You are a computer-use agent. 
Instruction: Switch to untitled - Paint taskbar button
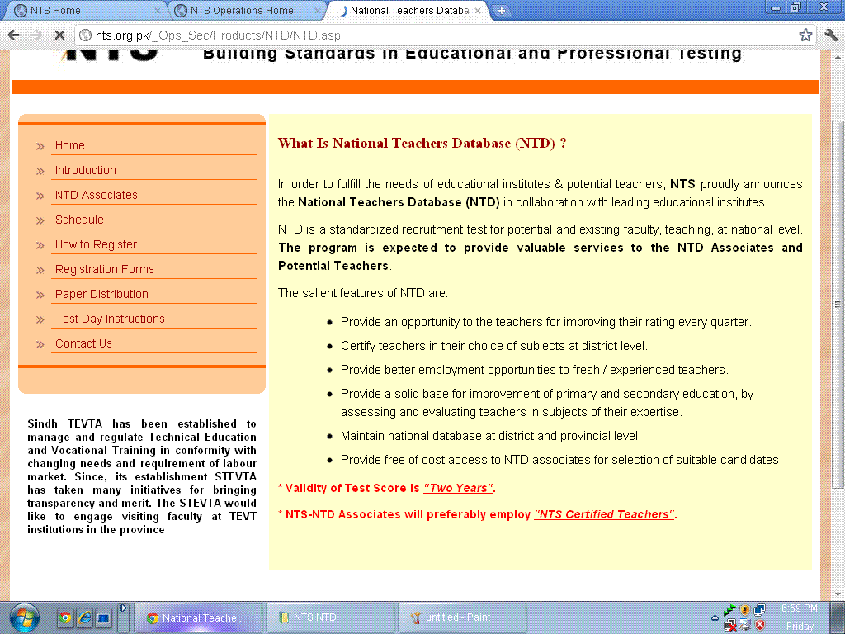tap(462, 617)
